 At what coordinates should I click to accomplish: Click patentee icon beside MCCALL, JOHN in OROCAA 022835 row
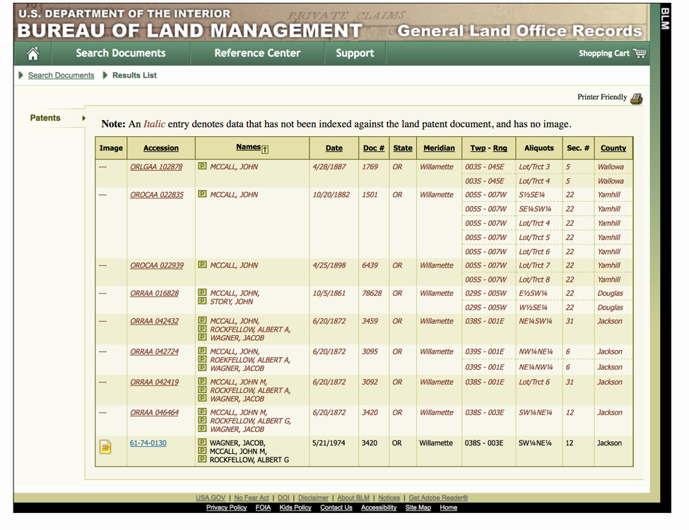202,194
